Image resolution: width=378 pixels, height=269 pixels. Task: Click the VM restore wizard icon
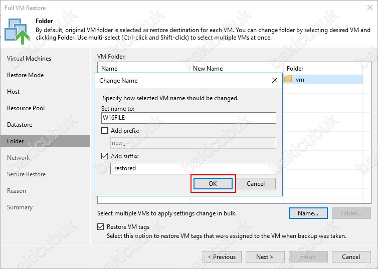17,31
